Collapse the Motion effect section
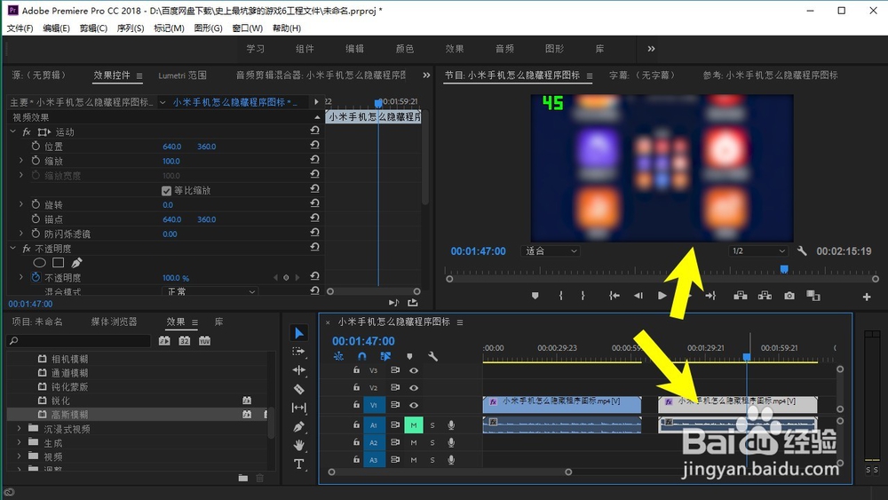The width and height of the screenshot is (888, 500). (x=13, y=131)
